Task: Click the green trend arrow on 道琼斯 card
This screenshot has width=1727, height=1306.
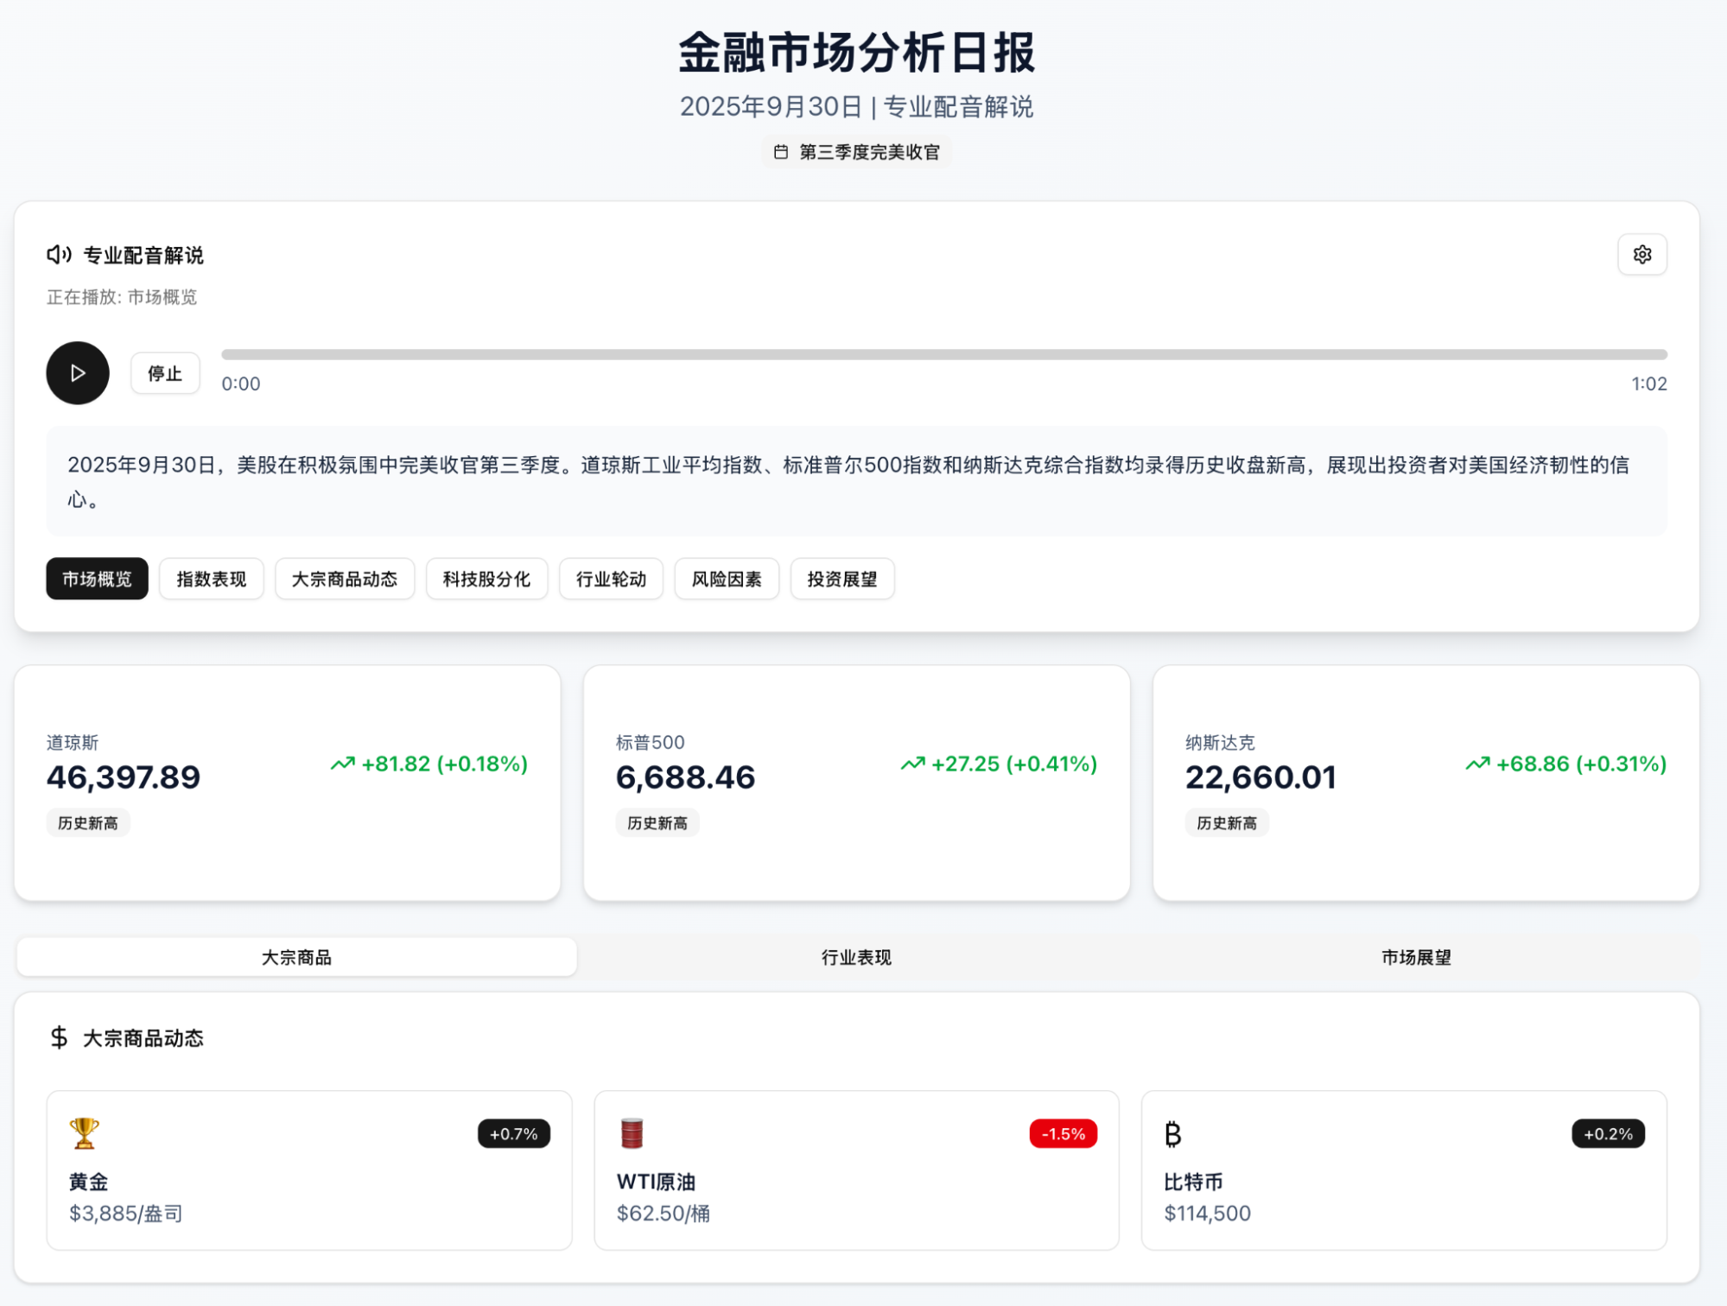Action: pyautogui.click(x=342, y=763)
